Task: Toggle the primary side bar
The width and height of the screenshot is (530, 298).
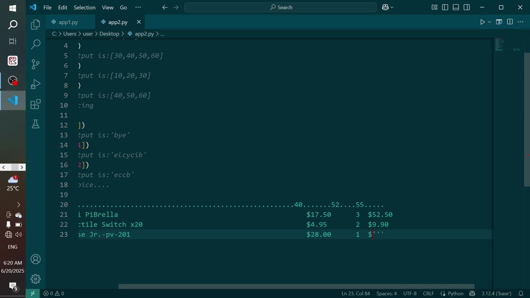Action: (445, 7)
